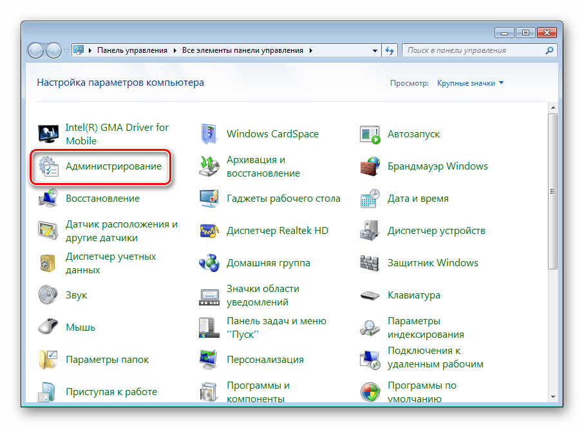The height and width of the screenshot is (428, 584).
Task: Click the Подключения к удаленным рабочим icon
Action: pyautogui.click(x=370, y=360)
